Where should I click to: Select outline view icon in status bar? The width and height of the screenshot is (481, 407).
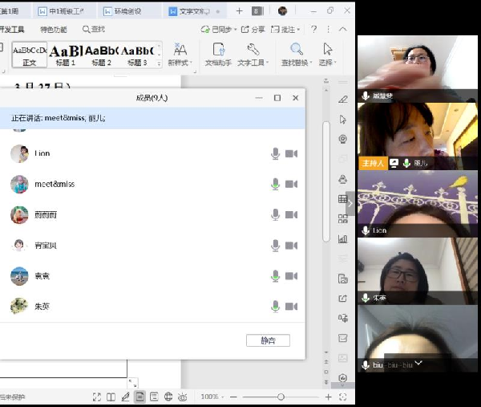pyautogui.click(x=154, y=397)
